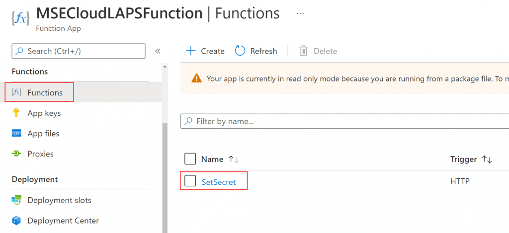Image resolution: width=509 pixels, height=233 pixels.
Task: Click the Deployment section heading
Action: 35,179
